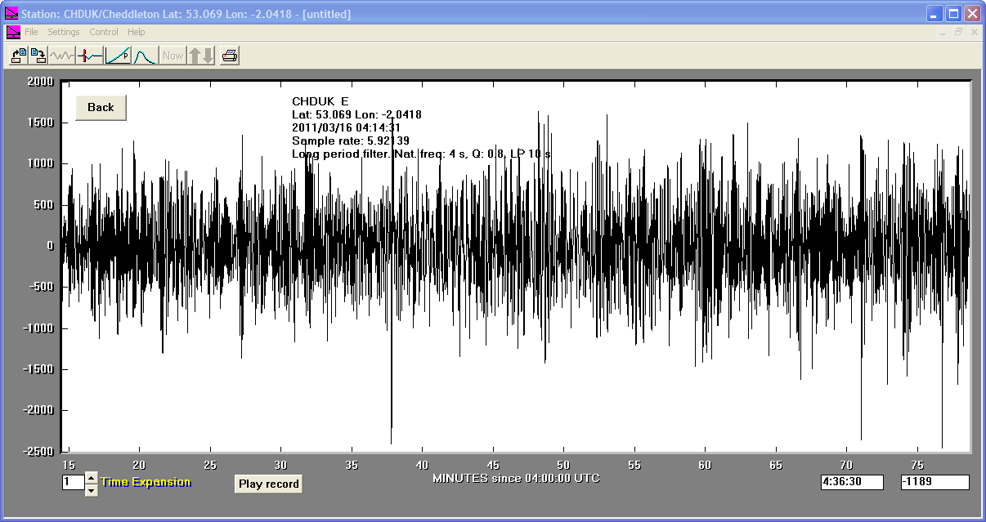
Task: Open the Help menu
Action: click(137, 32)
